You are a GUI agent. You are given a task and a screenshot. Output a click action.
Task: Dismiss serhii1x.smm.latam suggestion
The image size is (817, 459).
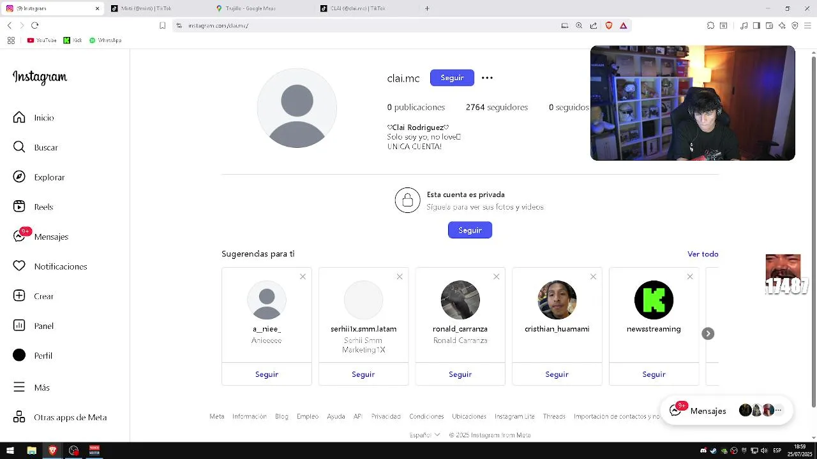[400, 277]
